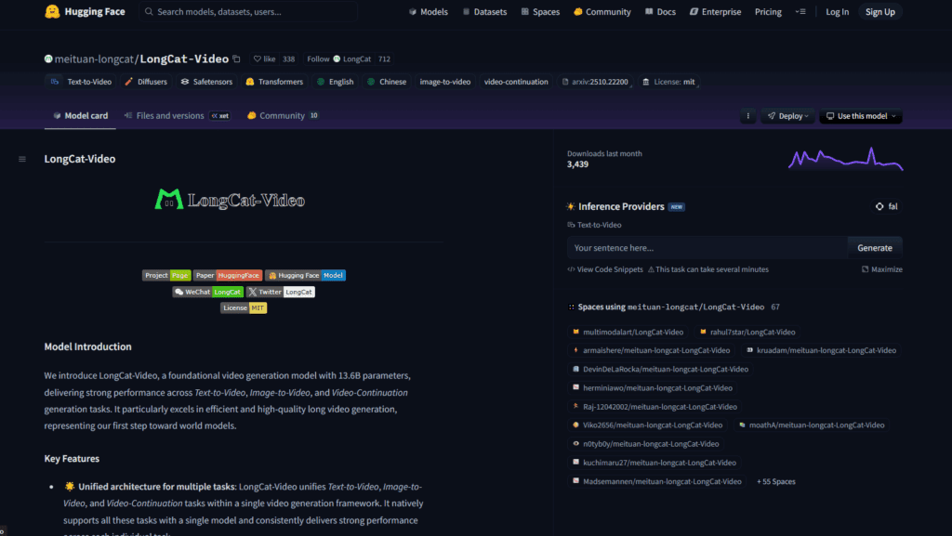Open the Docs nav item
The height and width of the screenshot is (536, 952).
point(660,11)
